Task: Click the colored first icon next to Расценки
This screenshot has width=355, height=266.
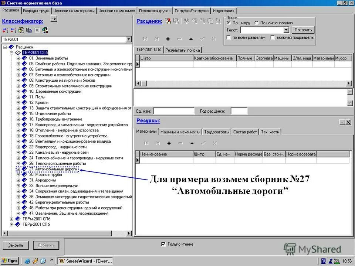Action: (x=168, y=21)
